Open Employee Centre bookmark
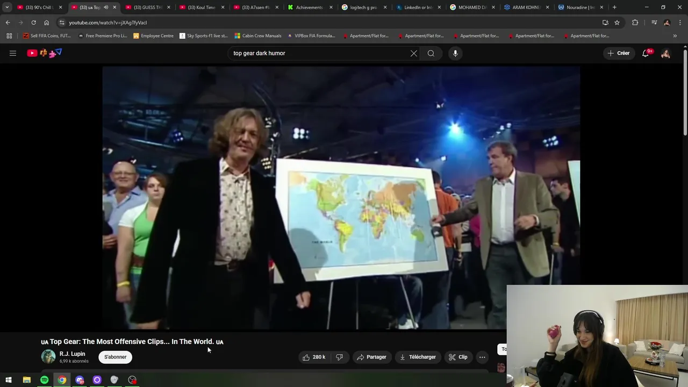This screenshot has height=387, width=688. tap(153, 35)
